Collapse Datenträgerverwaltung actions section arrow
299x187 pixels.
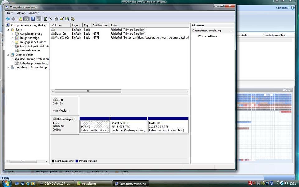(232, 31)
